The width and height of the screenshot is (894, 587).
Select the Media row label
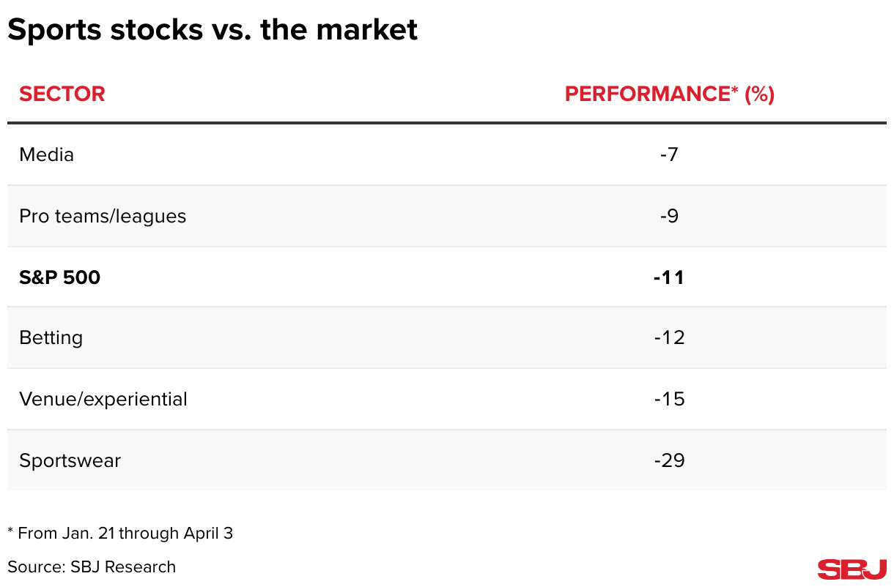coord(46,155)
